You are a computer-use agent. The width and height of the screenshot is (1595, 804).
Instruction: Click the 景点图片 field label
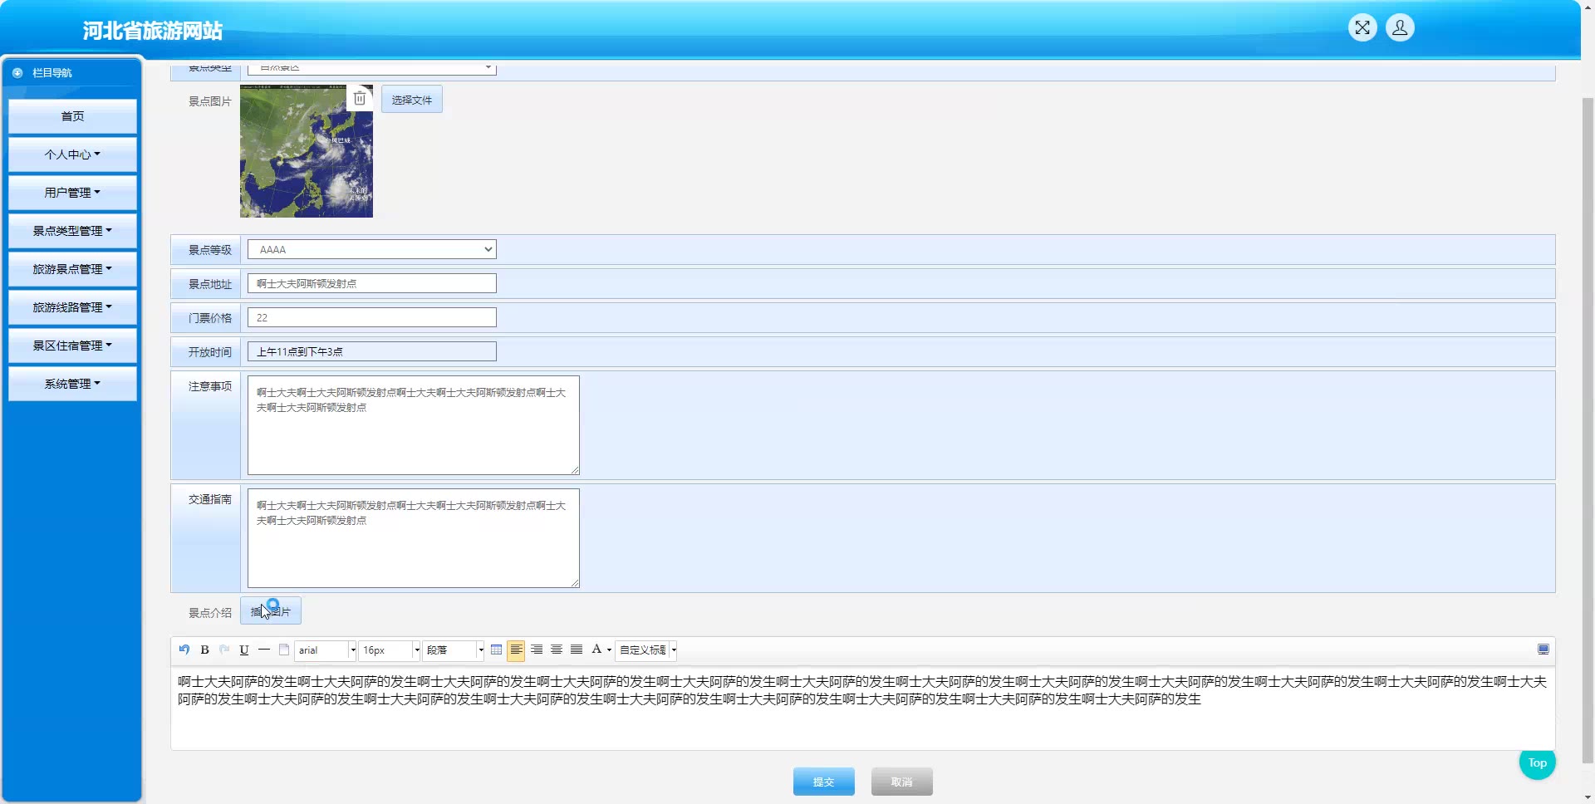pos(210,101)
